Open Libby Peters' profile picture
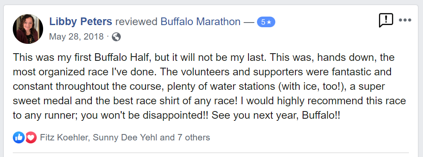The width and height of the screenshot is (423, 157). 28,29
